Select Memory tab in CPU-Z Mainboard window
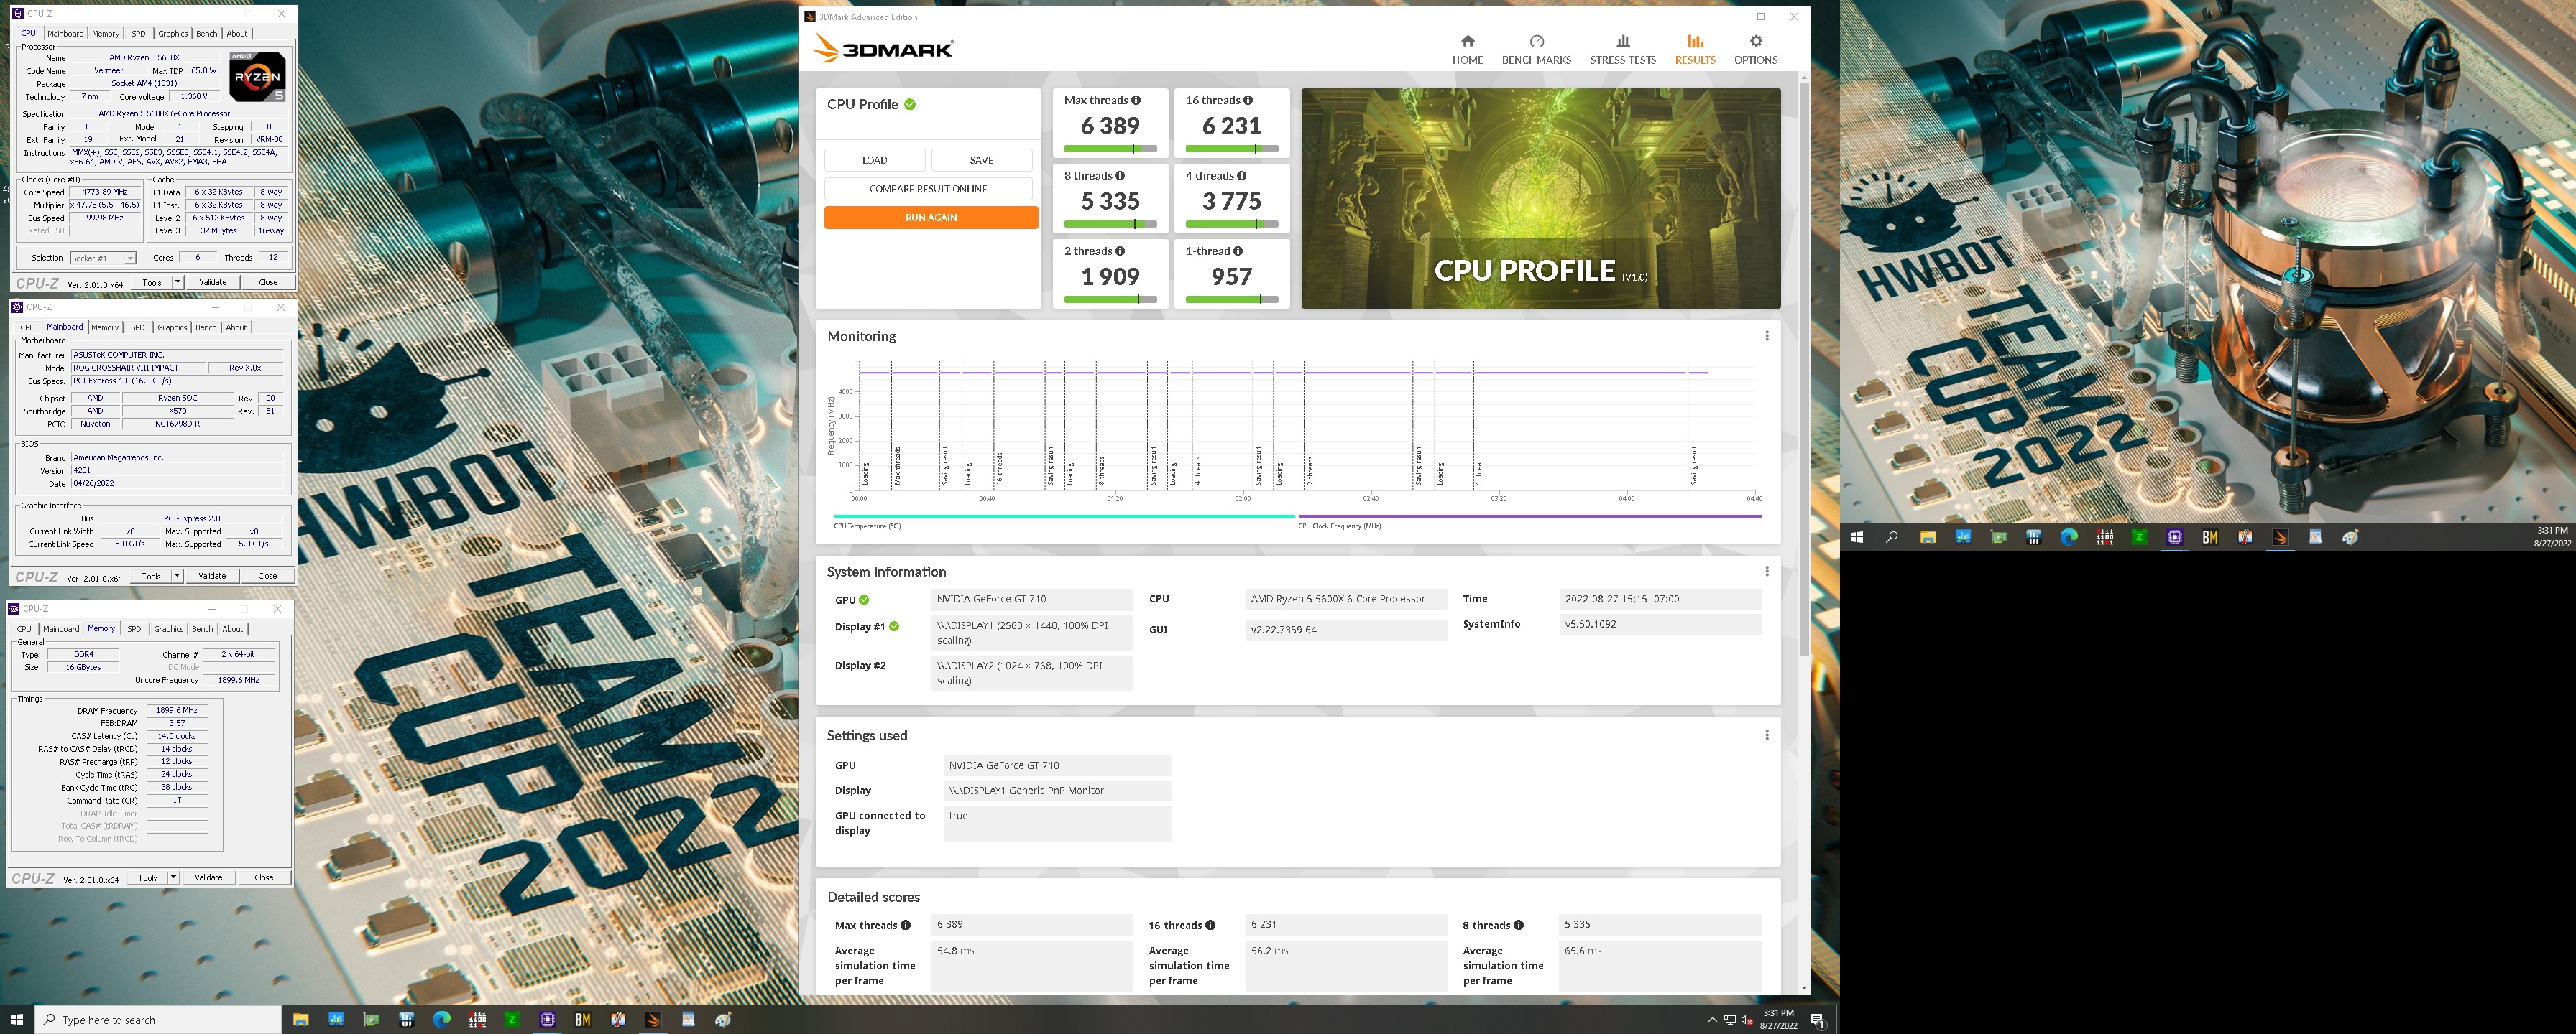This screenshot has height=1034, width=2576. point(105,327)
